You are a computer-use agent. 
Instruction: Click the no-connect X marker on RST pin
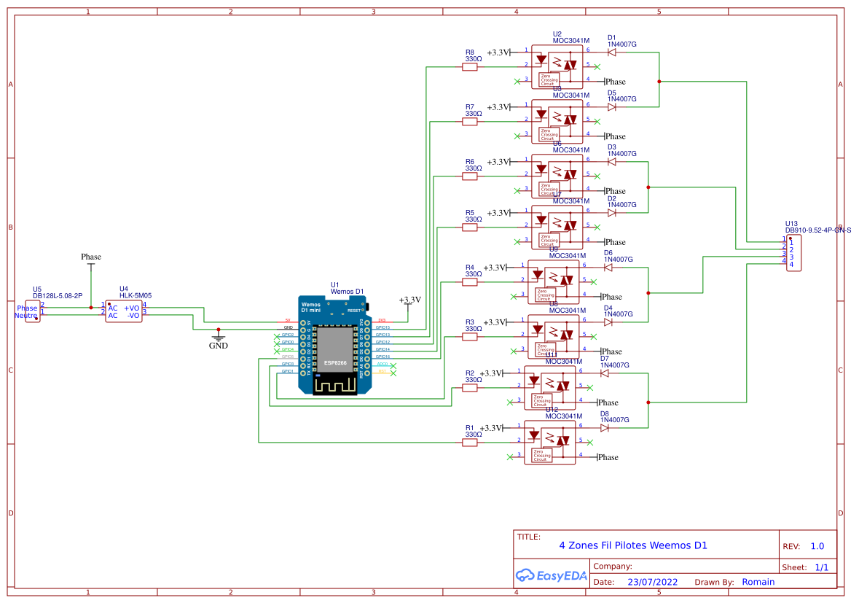(393, 373)
